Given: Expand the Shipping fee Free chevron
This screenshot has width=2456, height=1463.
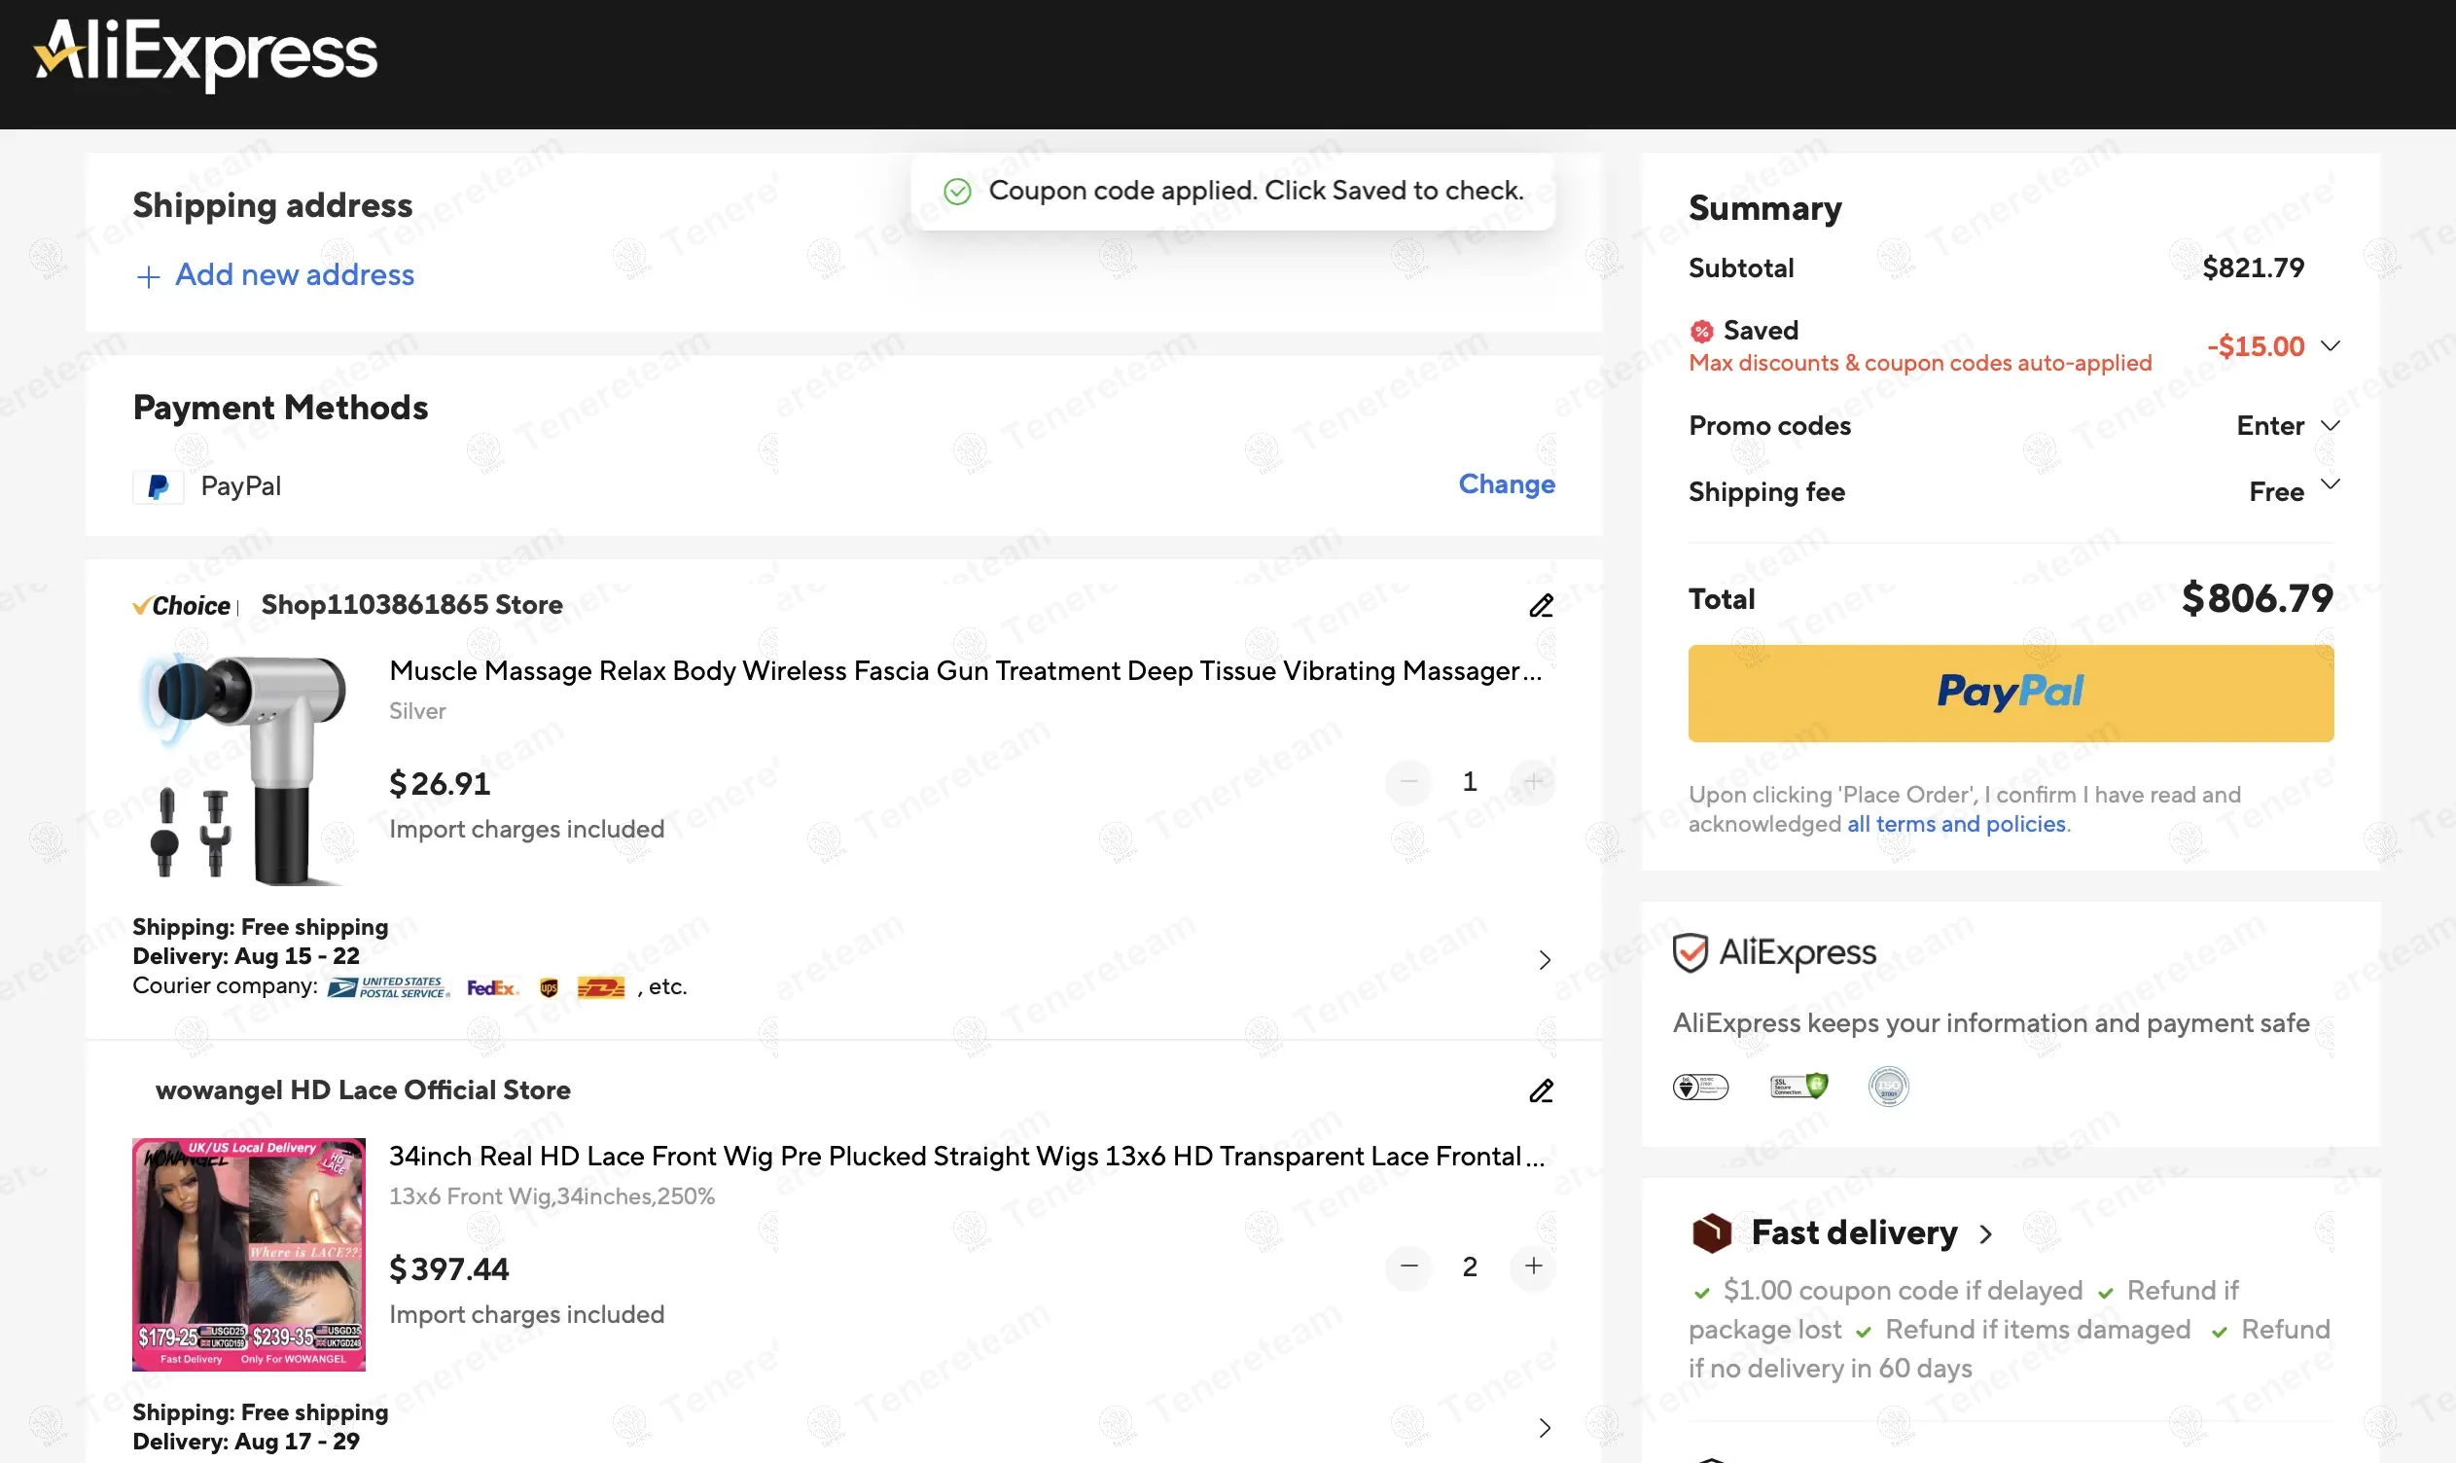Looking at the screenshot, I should click(2330, 484).
